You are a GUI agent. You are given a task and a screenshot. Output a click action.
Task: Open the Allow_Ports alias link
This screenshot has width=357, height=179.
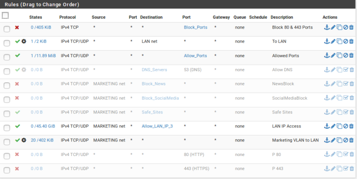click(195, 56)
